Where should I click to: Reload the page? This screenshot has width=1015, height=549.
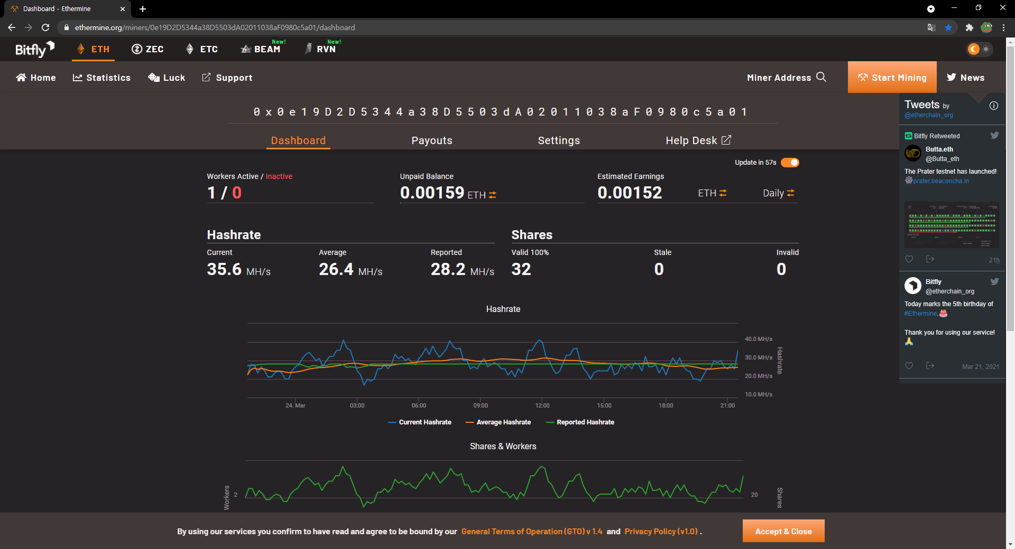point(45,27)
